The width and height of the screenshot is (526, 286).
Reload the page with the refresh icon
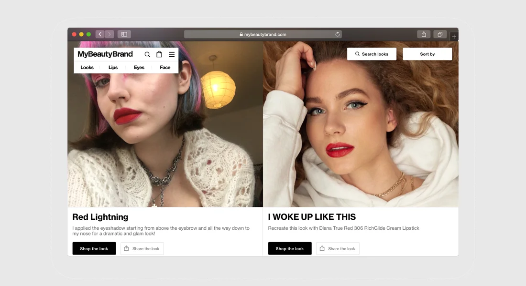(338, 34)
